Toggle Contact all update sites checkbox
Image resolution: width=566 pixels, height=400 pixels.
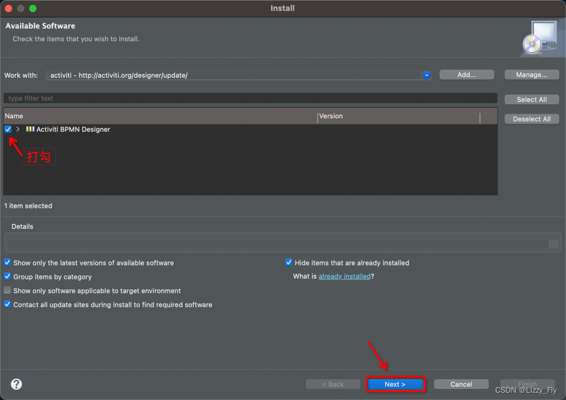[x=7, y=304]
